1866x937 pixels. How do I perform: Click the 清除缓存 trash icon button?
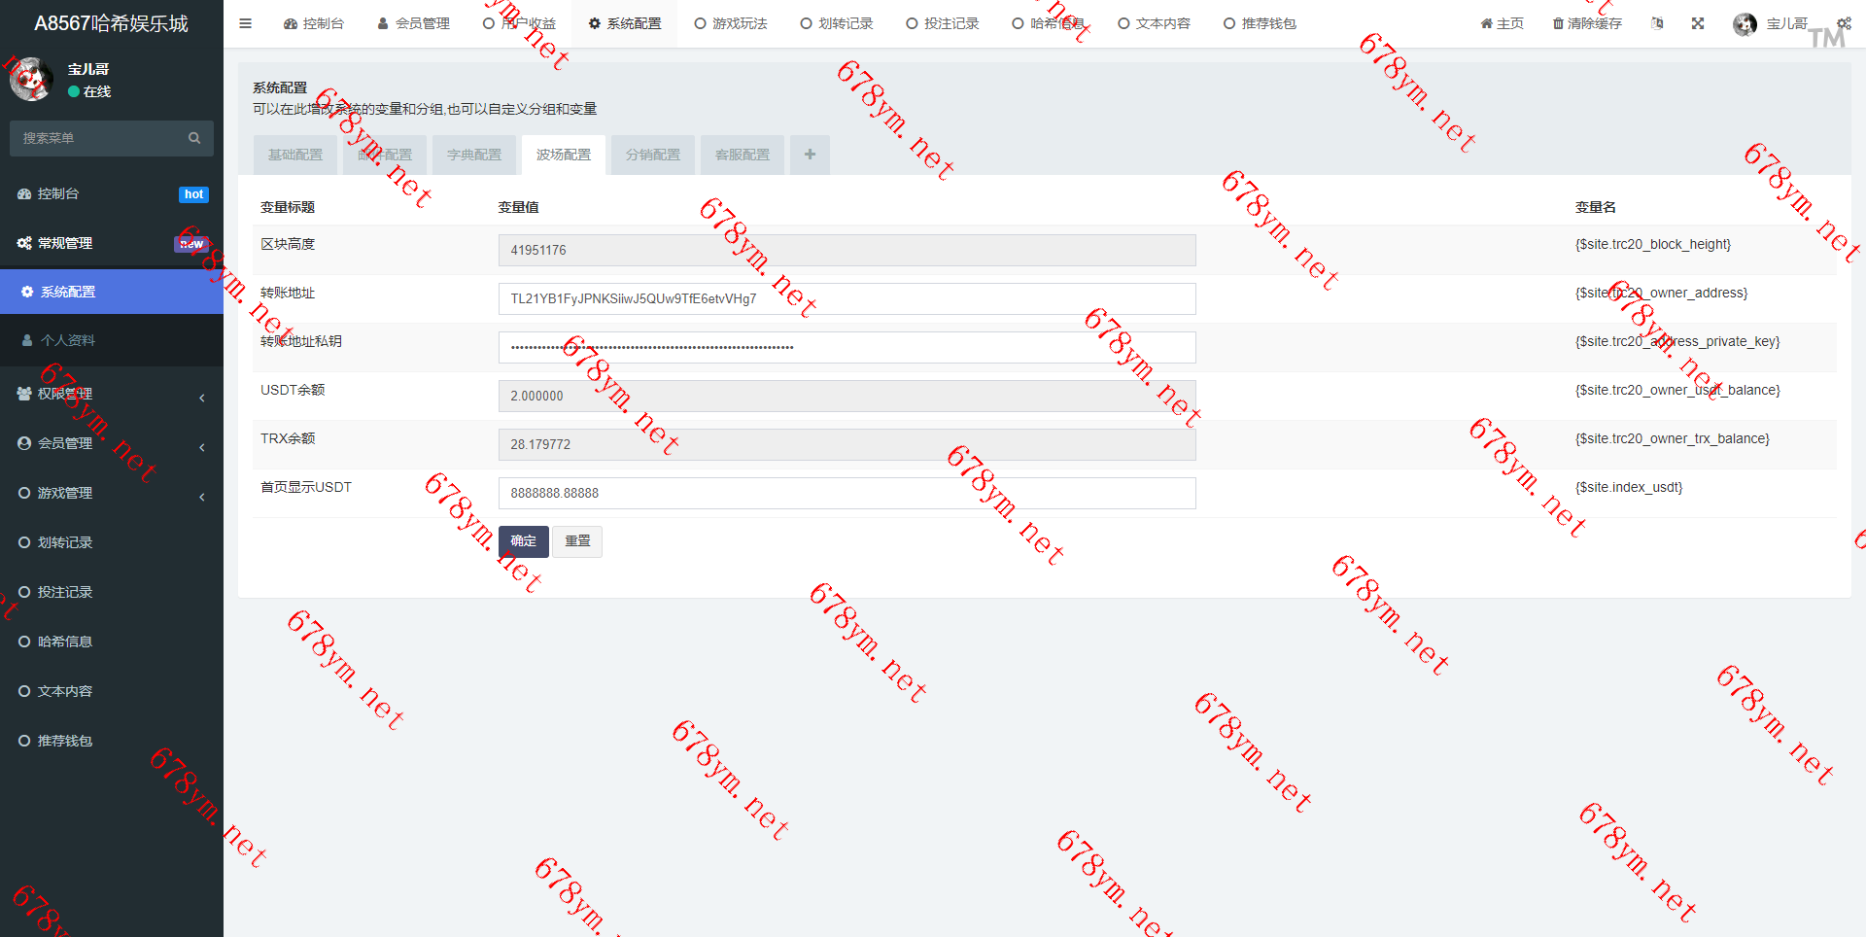coord(1587,23)
